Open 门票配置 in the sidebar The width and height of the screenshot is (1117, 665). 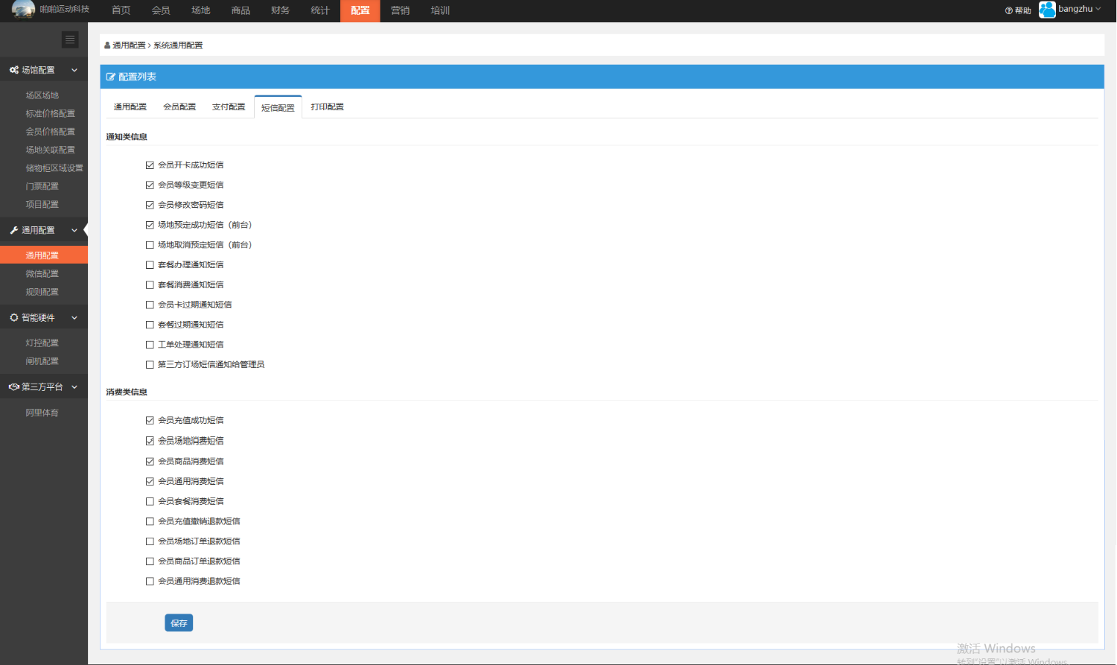tap(42, 186)
